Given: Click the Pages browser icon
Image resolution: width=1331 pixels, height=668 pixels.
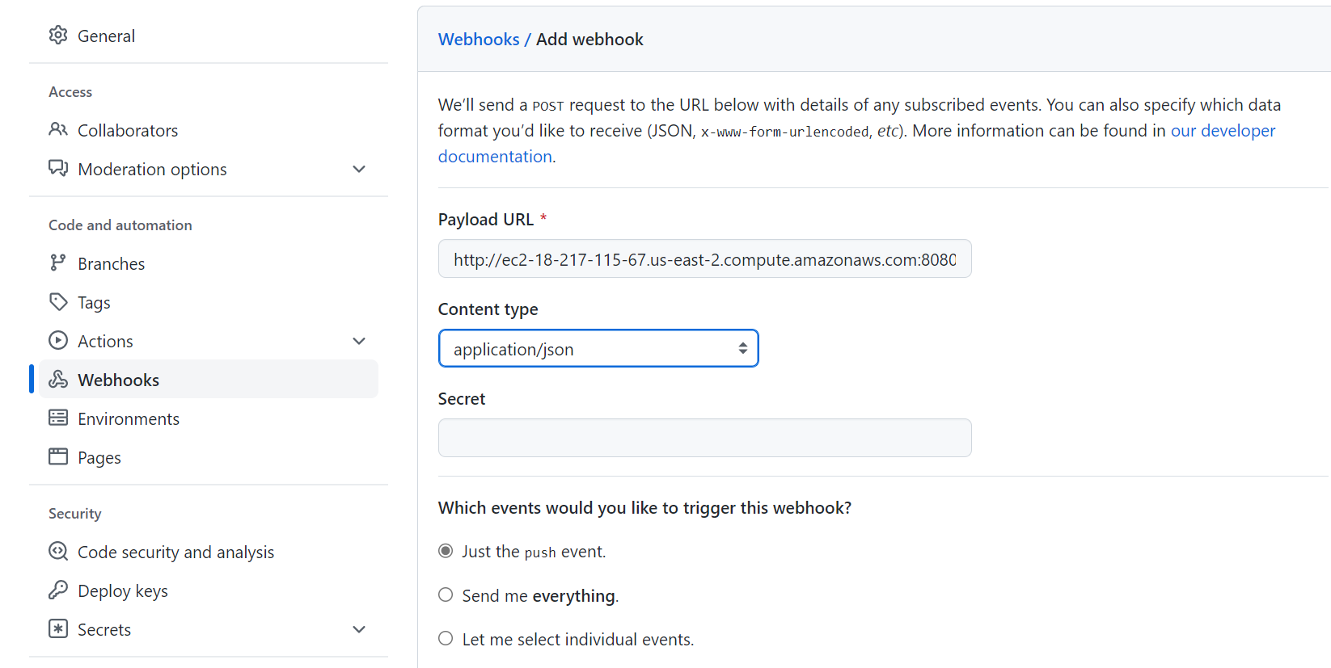Looking at the screenshot, I should [58, 457].
